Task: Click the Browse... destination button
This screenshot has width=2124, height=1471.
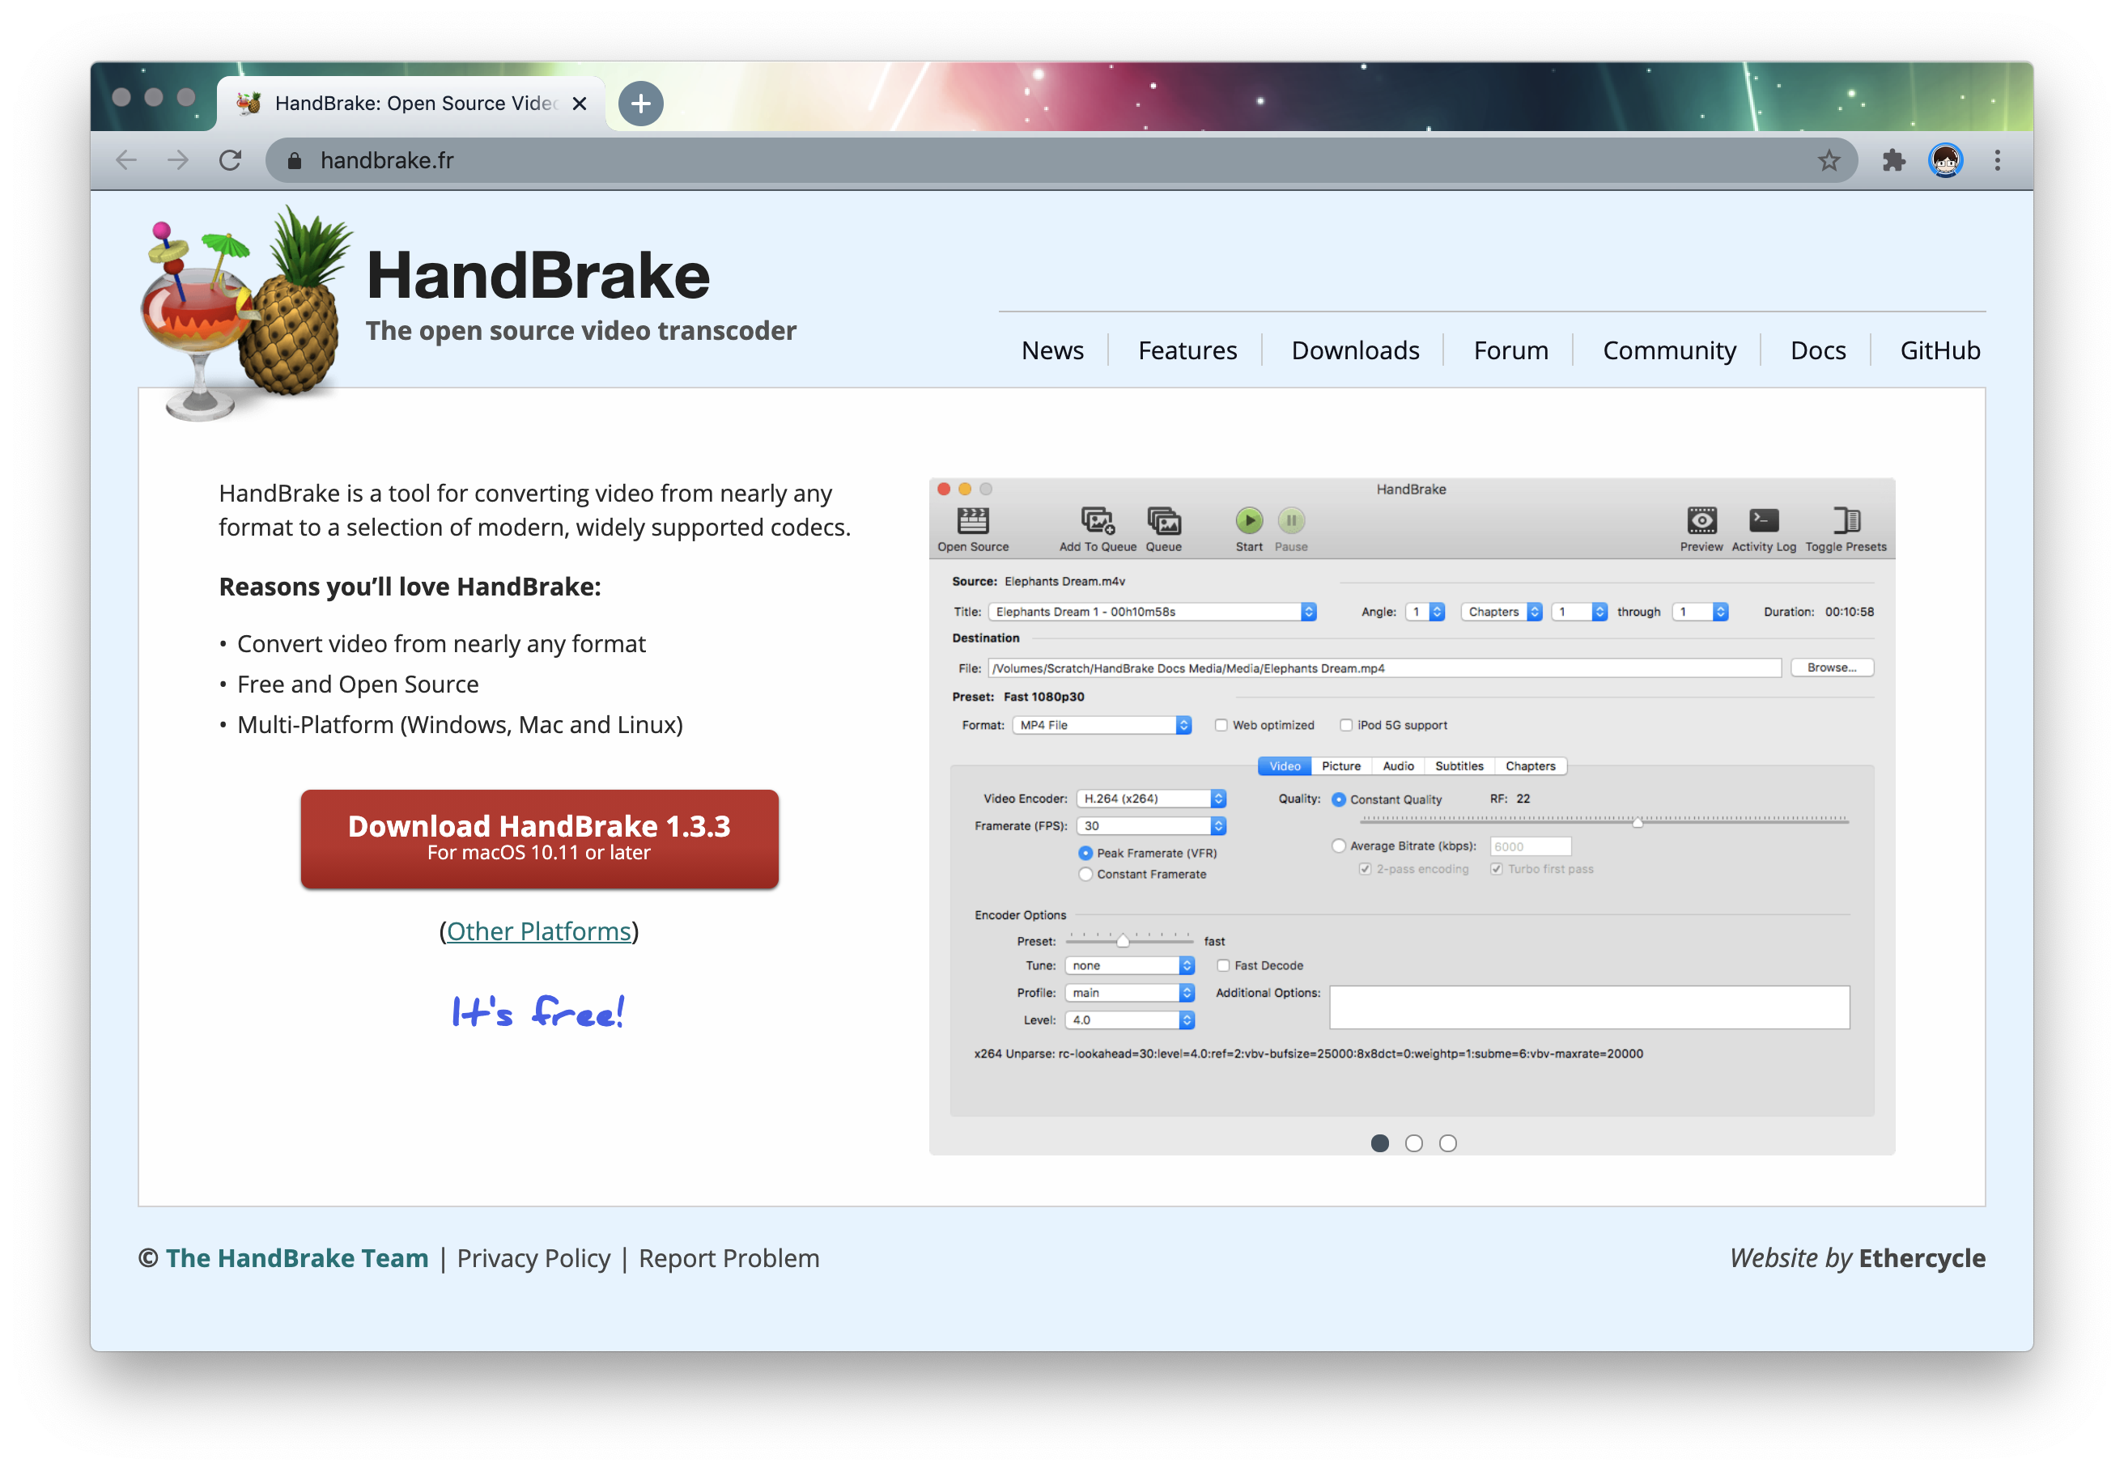Action: (x=1831, y=668)
